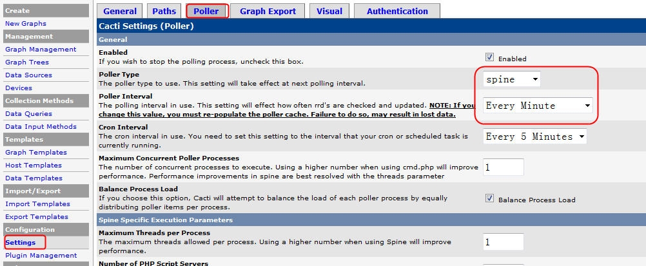Open Export Templates link

pyautogui.click(x=37, y=216)
